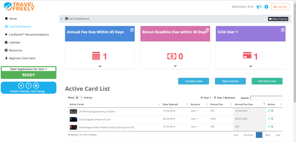Click Previous pagination link

tap(248, 135)
